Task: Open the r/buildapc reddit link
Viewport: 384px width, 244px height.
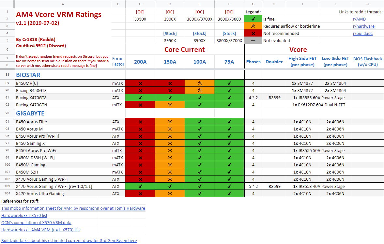Action: click(363, 33)
